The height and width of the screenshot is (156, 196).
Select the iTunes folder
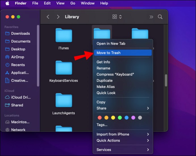(x=64, y=35)
